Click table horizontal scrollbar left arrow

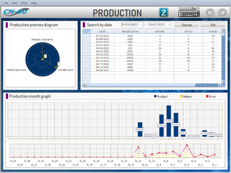pos(85,85)
